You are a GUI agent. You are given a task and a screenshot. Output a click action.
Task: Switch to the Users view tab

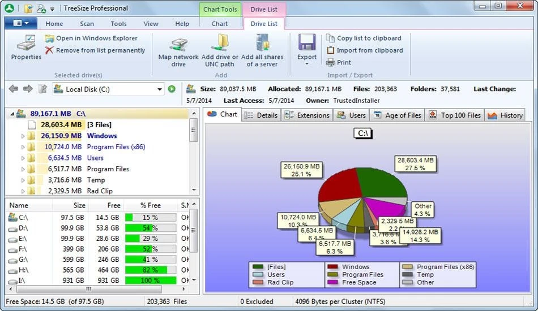(351, 115)
